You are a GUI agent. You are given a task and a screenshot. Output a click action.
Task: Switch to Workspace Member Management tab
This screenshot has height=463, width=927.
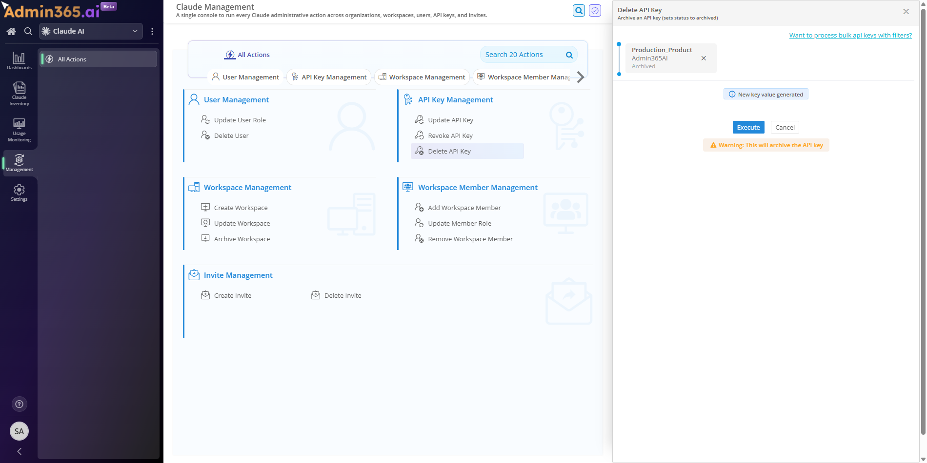(523, 77)
